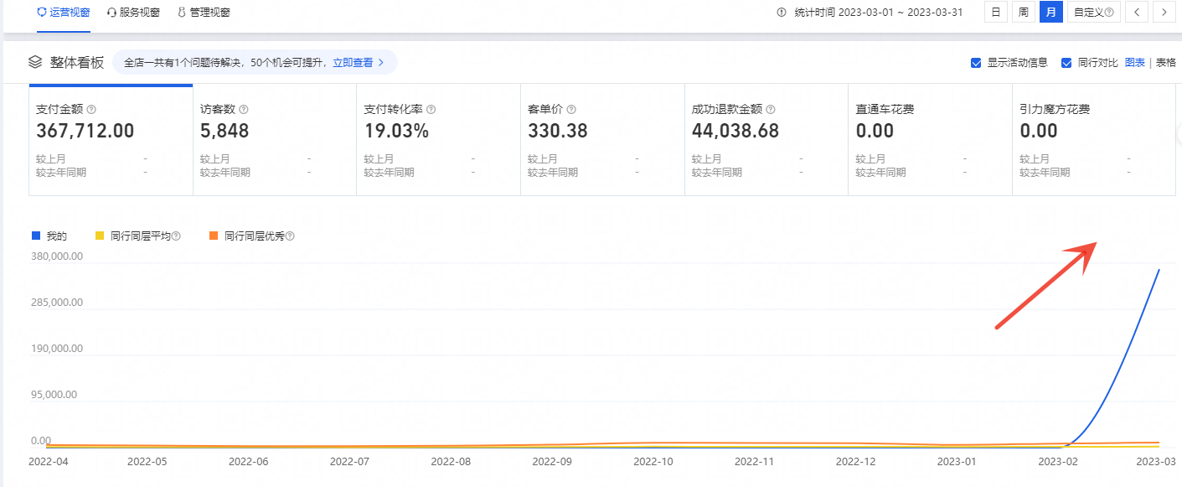
Task: Toggle the 同行对比 checkbox
Action: [x=1066, y=63]
